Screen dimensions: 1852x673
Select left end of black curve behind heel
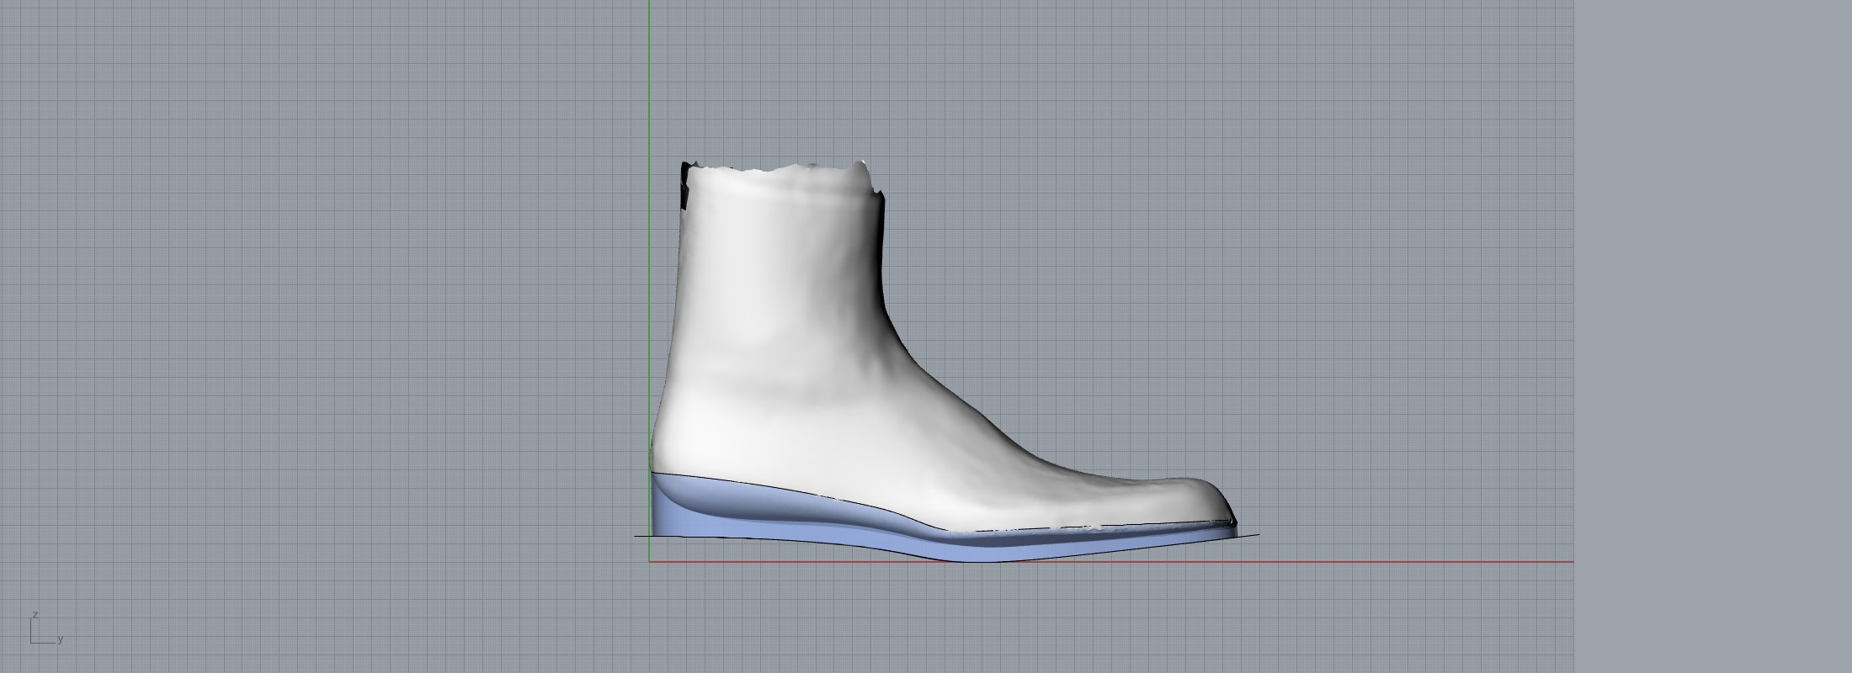pos(637,536)
